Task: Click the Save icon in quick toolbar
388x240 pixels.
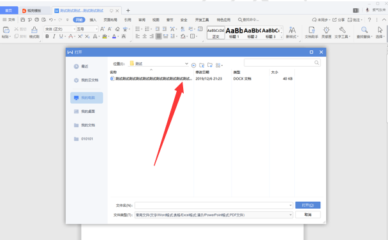Action: pyautogui.click(x=23, y=20)
